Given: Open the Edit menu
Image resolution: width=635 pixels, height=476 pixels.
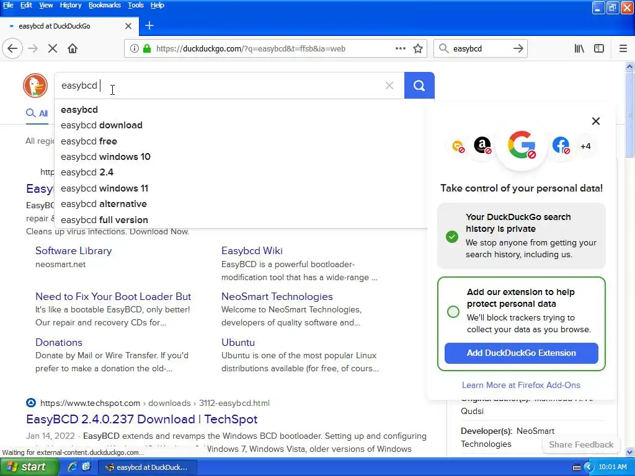Looking at the screenshot, I should [26, 5].
